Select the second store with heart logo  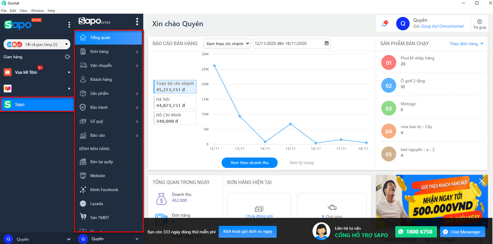(37, 88)
